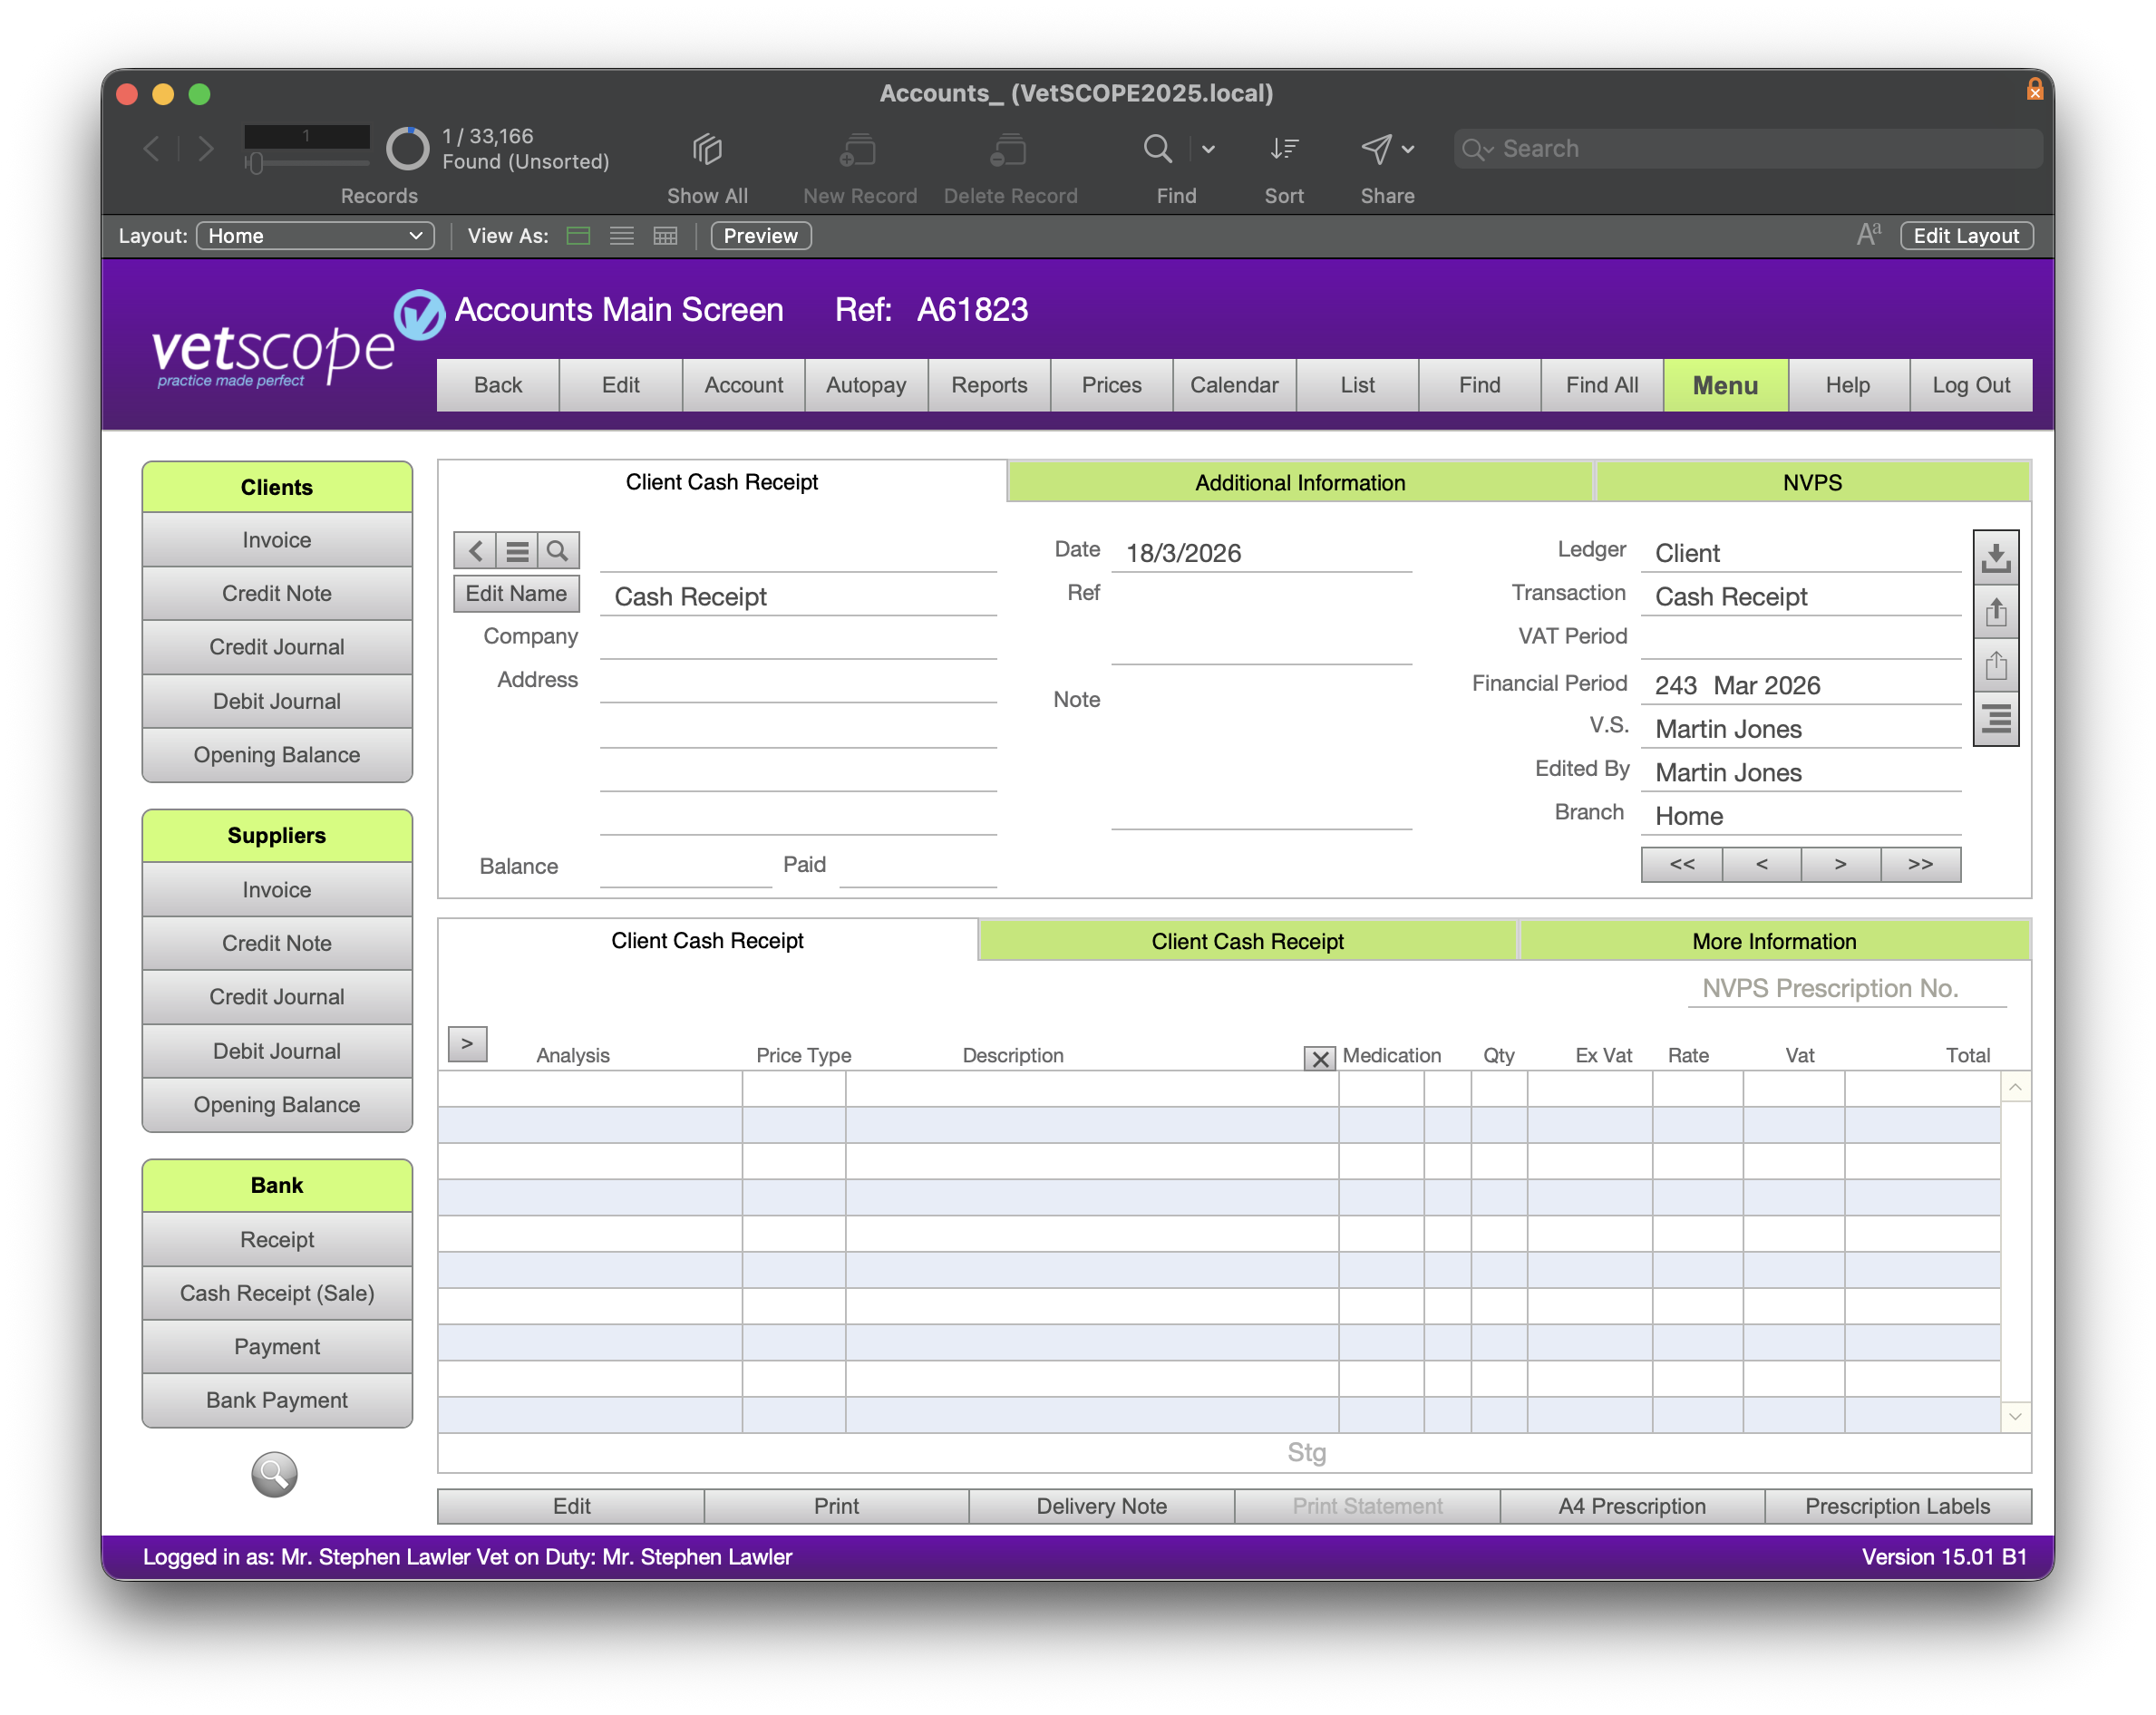Select the text summary icon at bottom of icon strip

(1996, 718)
